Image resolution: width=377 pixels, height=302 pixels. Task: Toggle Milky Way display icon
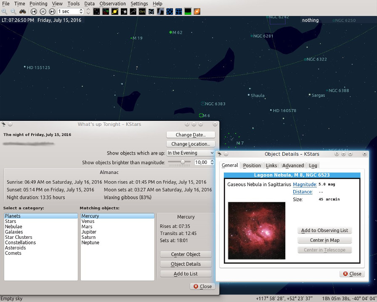pyautogui.click(x=160, y=11)
